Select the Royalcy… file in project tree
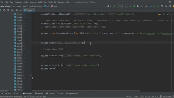174x98 pixels. point(18,72)
